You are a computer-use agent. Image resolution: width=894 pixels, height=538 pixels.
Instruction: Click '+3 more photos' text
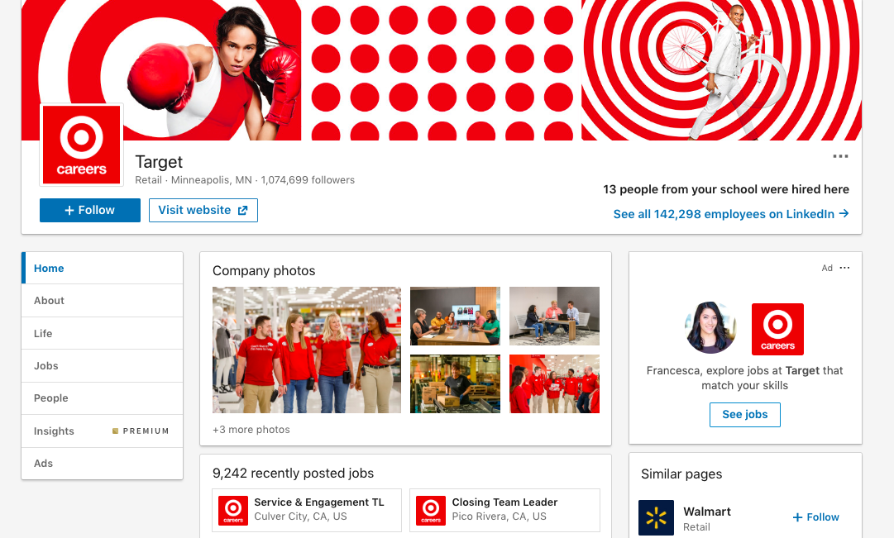(251, 430)
